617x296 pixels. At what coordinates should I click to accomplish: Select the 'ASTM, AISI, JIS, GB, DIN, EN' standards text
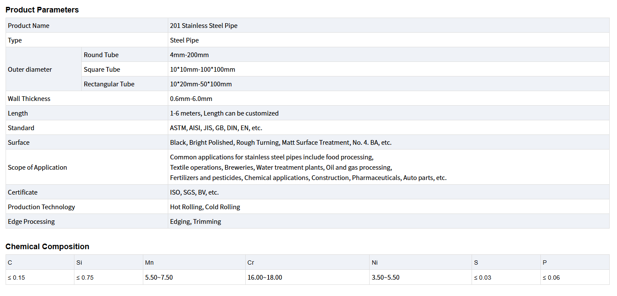click(x=216, y=128)
